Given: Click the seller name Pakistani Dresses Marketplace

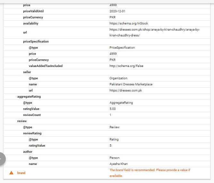Looking at the screenshot, I should click(x=131, y=84).
